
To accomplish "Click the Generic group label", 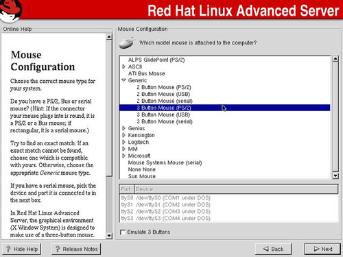I will coord(137,80).
